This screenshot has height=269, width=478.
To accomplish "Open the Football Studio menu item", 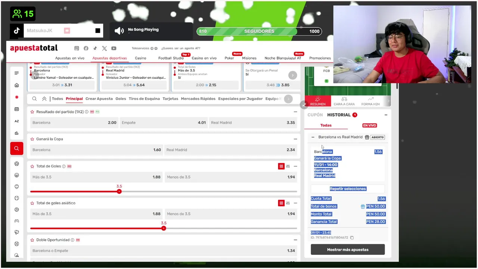I will [171, 58].
